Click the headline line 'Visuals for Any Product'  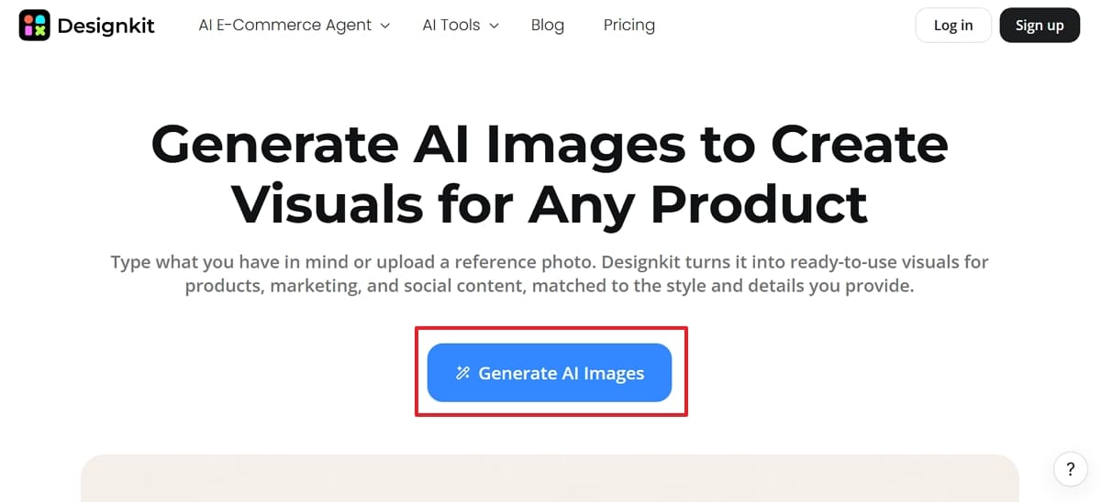pos(550,203)
